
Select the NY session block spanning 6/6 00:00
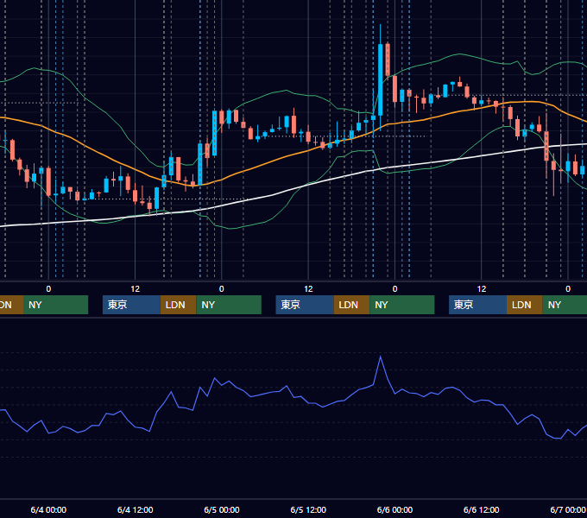[x=402, y=305]
